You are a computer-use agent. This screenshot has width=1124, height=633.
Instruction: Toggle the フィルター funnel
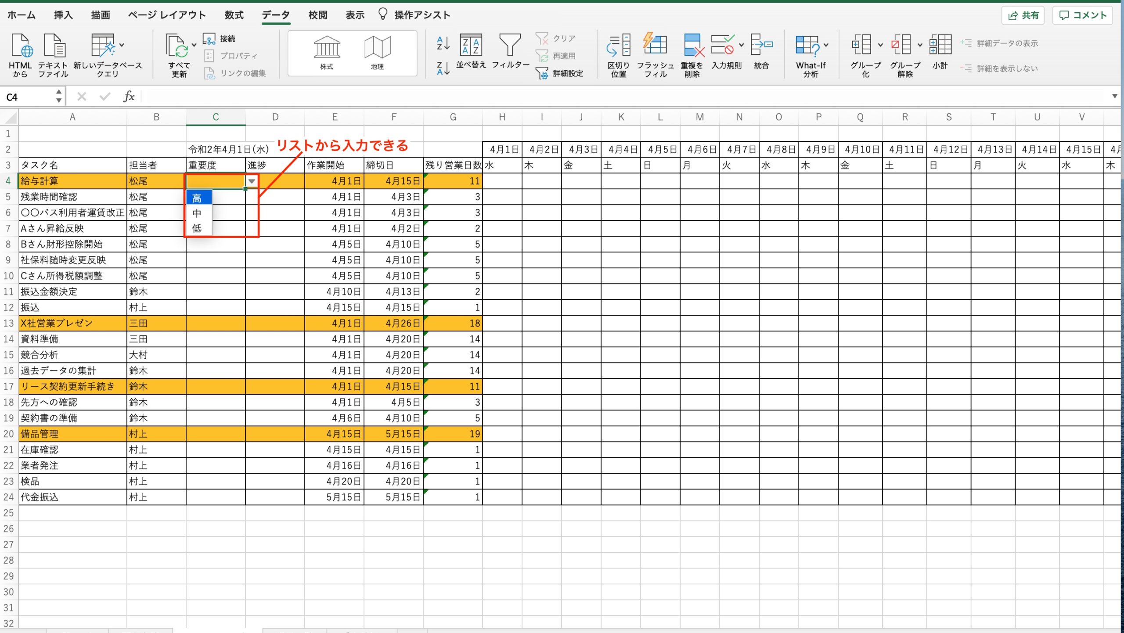(510, 51)
